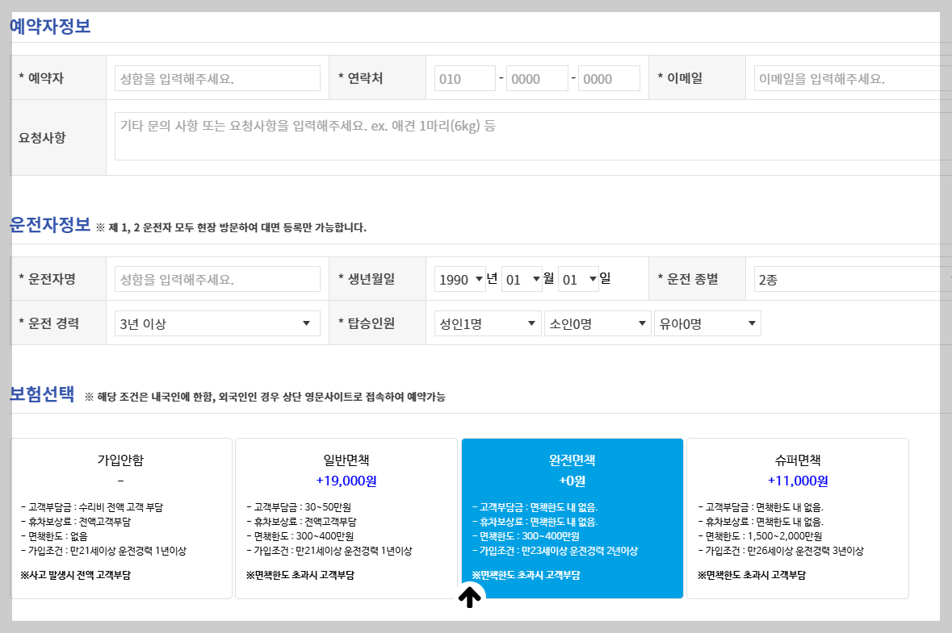Image resolution: width=952 pixels, height=633 pixels.
Task: Click the last phone number segment field
Action: pos(608,77)
